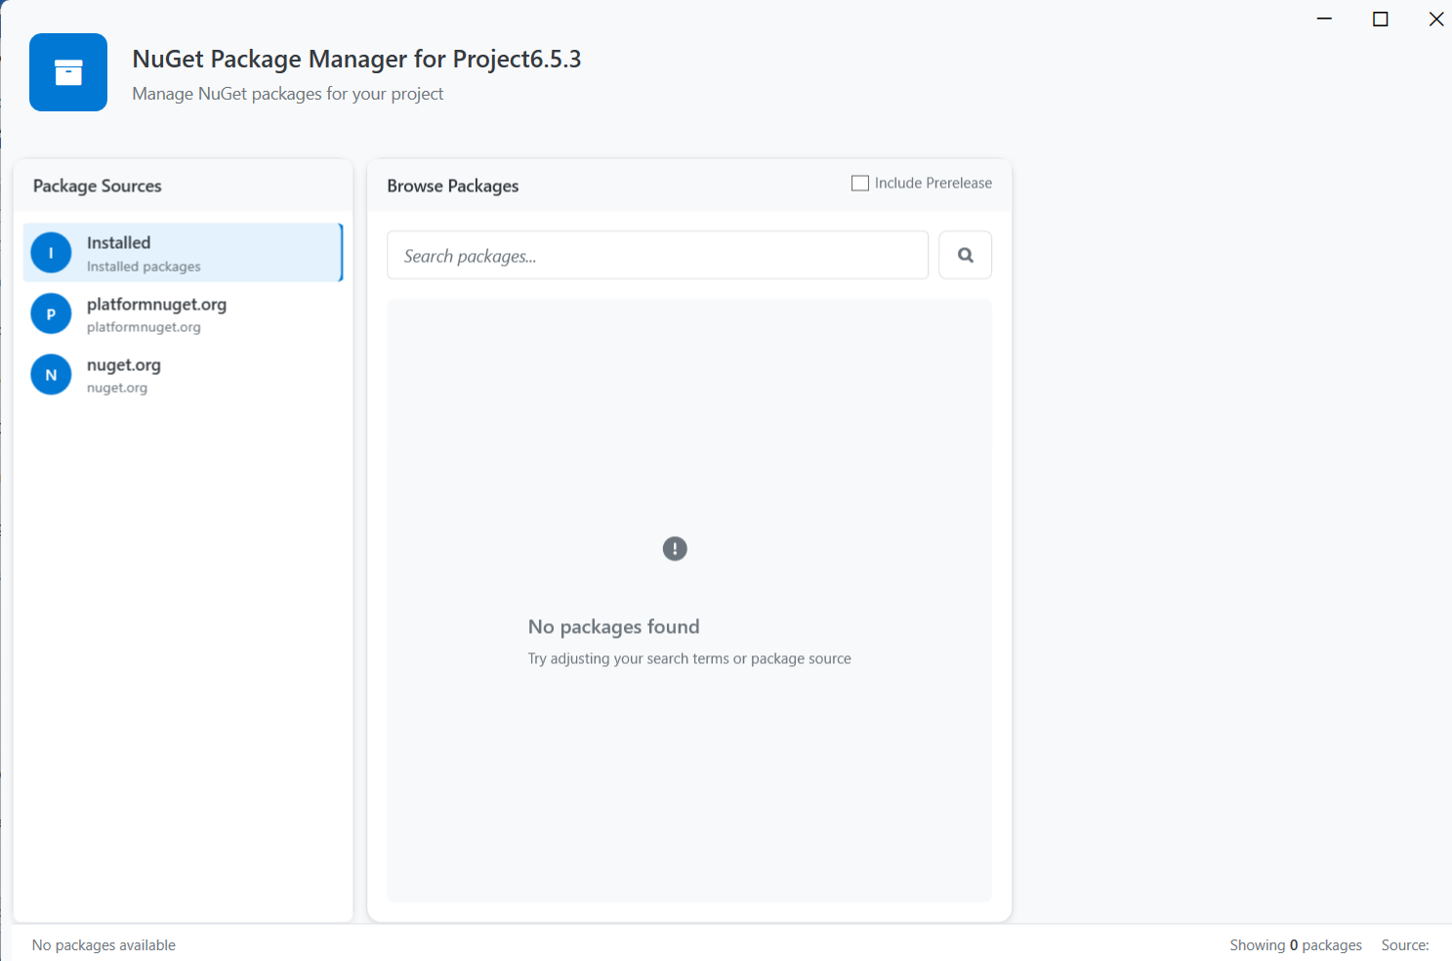Click the 'Include Prerelease' label text
The width and height of the screenshot is (1452, 961).
(933, 183)
